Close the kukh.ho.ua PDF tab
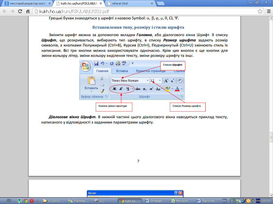The width and height of the screenshot is (273, 204). 101,3
